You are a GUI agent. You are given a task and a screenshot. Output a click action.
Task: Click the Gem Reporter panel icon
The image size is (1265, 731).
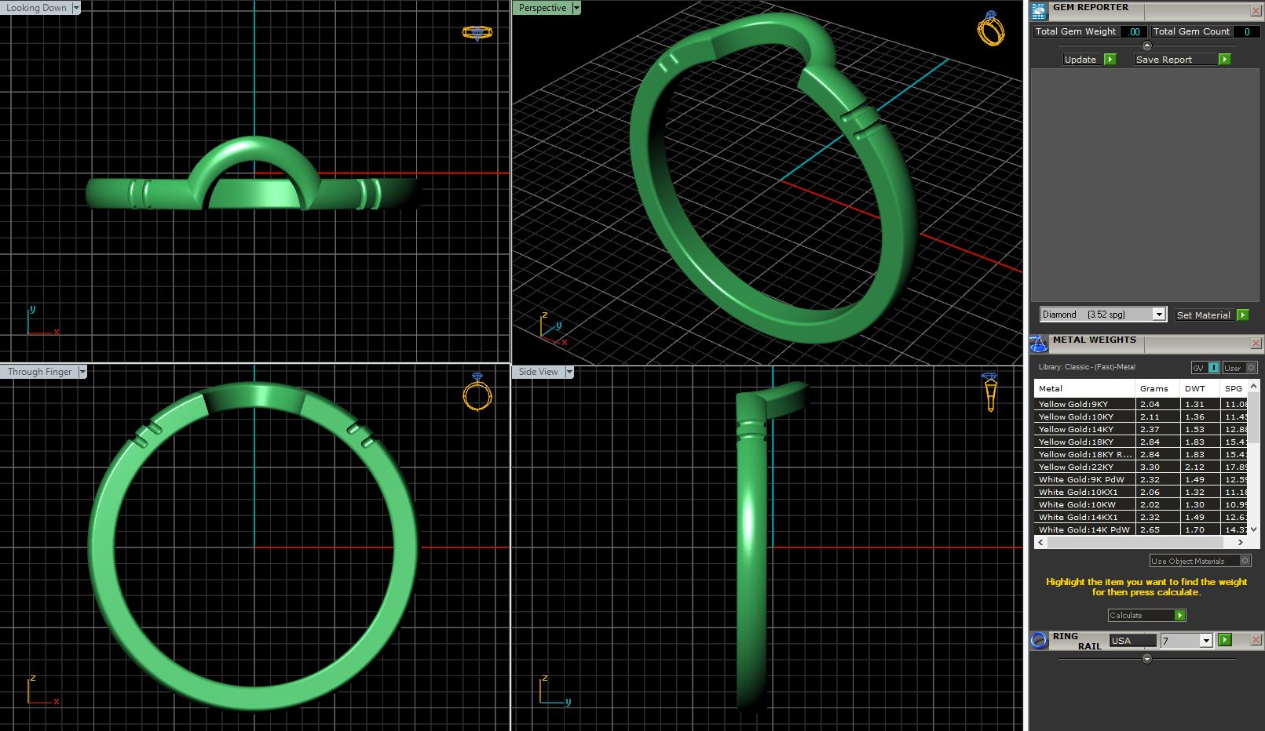tap(1039, 11)
